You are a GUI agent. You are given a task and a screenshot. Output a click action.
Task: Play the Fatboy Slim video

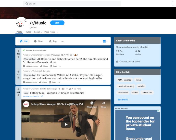(66, 124)
